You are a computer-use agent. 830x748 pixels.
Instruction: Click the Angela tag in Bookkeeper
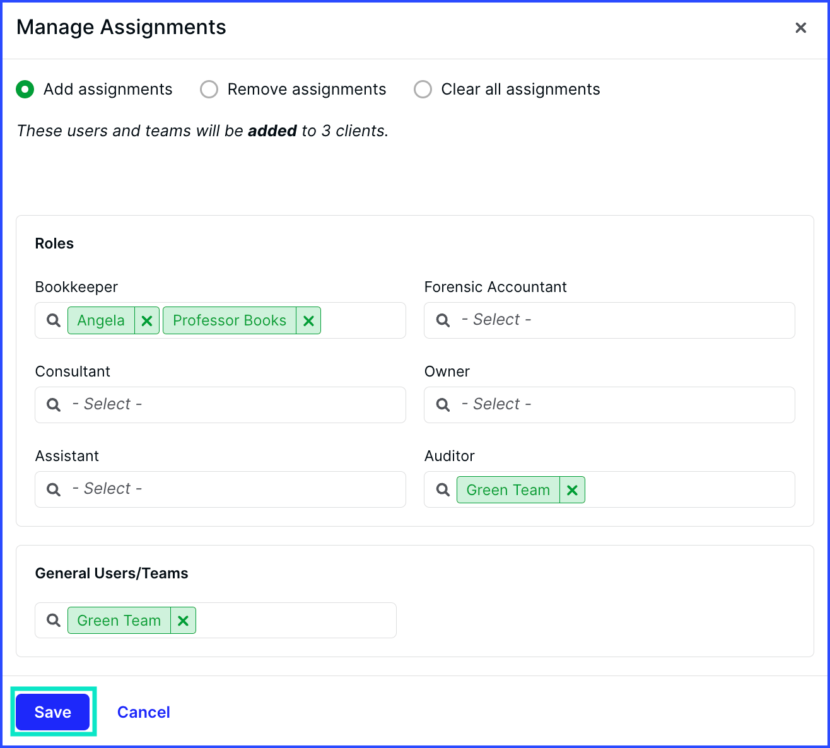pos(101,320)
